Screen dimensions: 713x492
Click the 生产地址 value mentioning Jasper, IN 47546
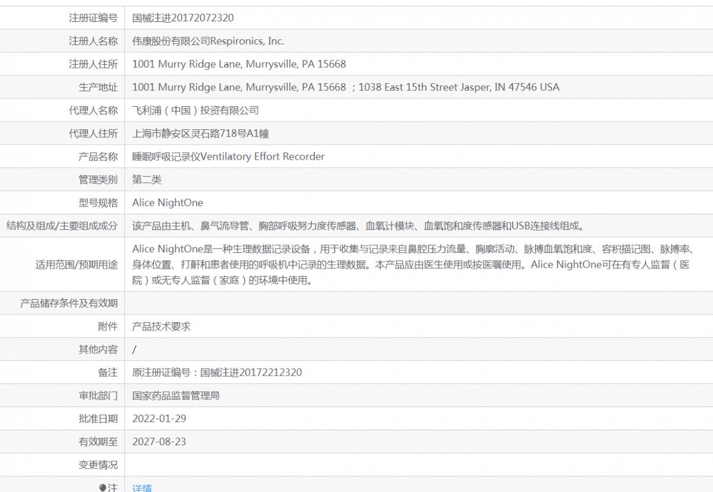coord(346,87)
